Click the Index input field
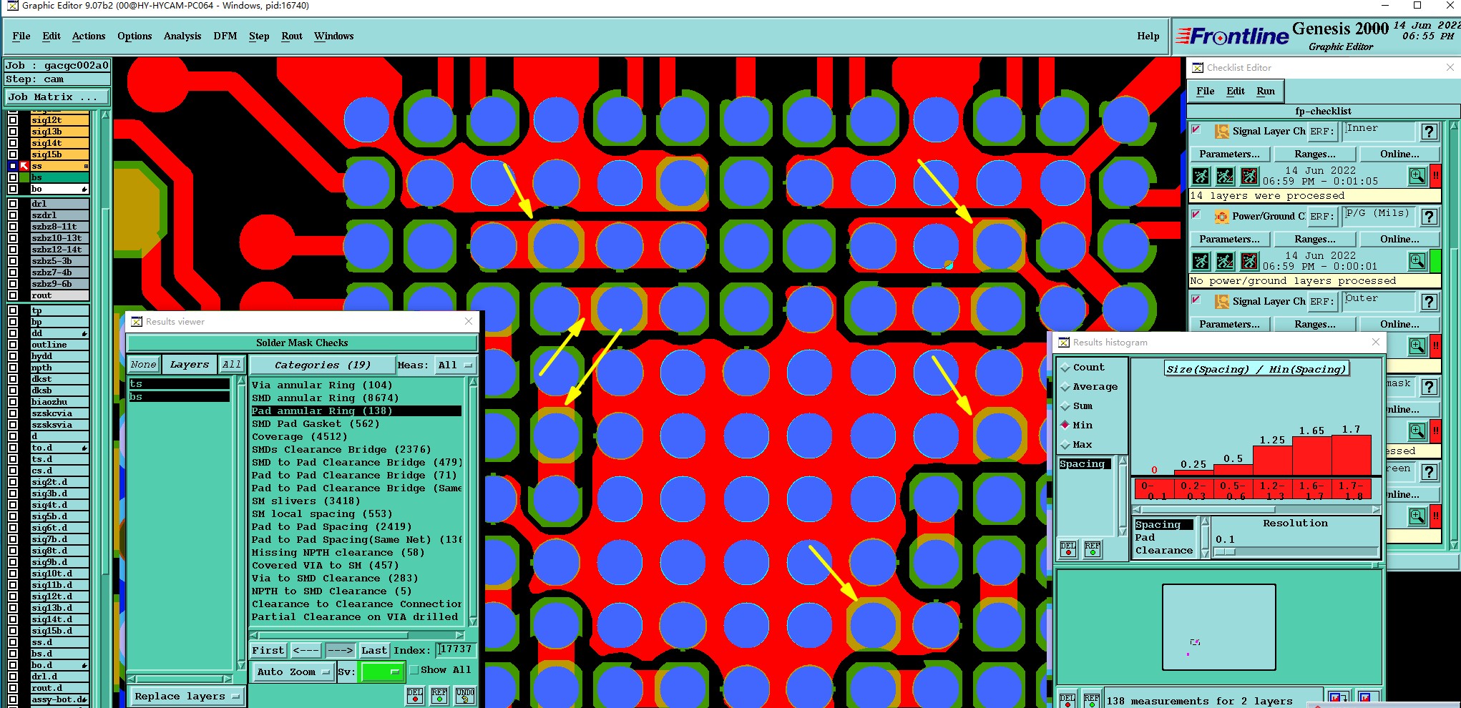The height and width of the screenshot is (708, 1461). click(456, 649)
